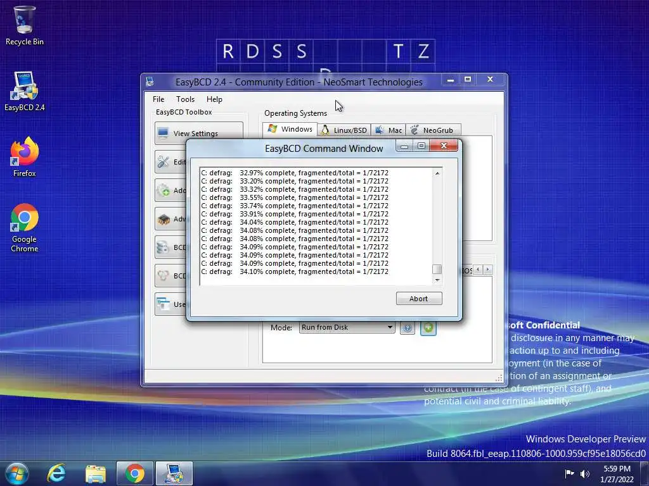649x486 pixels.
Task: Open the Mode dropdown showing Run from Disk
Action: point(347,327)
